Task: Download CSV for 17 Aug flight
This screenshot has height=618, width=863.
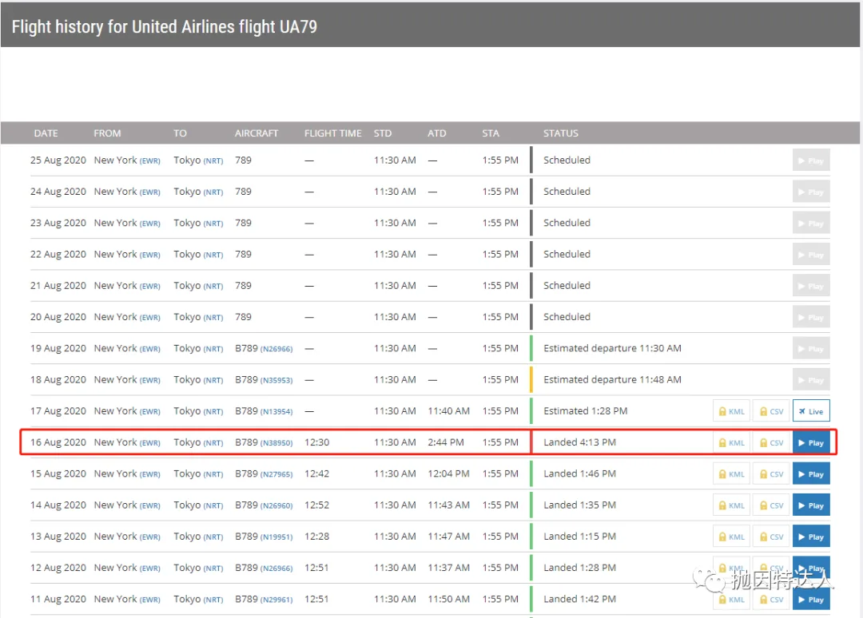Action: (x=771, y=411)
